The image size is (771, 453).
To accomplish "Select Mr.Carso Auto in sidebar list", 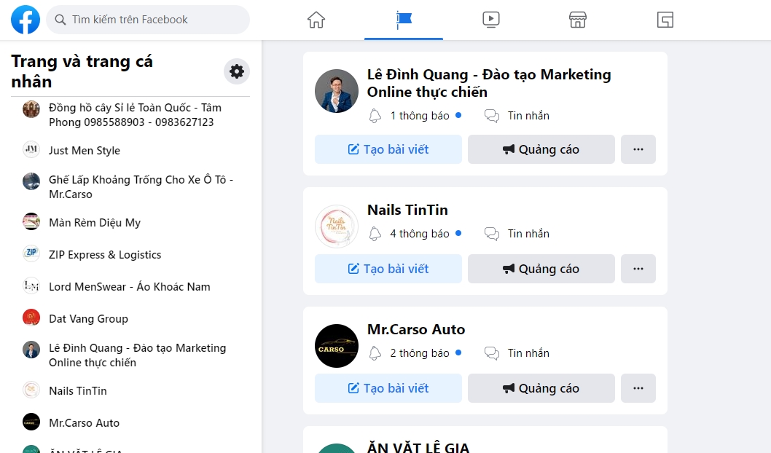I will 84,422.
